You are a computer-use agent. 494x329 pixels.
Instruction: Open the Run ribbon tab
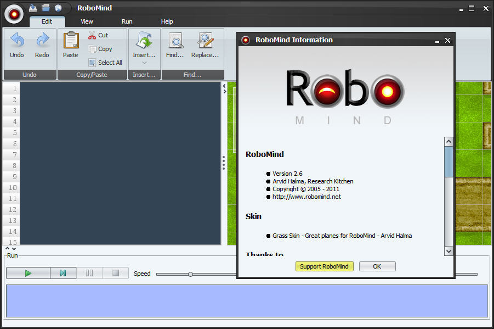(127, 21)
